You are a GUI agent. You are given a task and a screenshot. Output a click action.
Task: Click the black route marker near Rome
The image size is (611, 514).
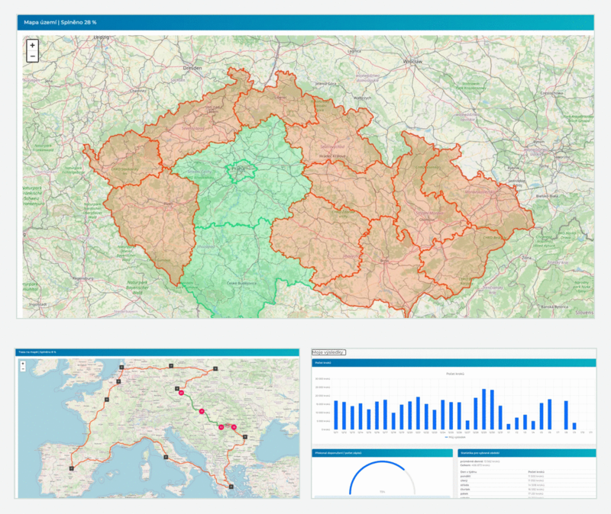click(166, 458)
